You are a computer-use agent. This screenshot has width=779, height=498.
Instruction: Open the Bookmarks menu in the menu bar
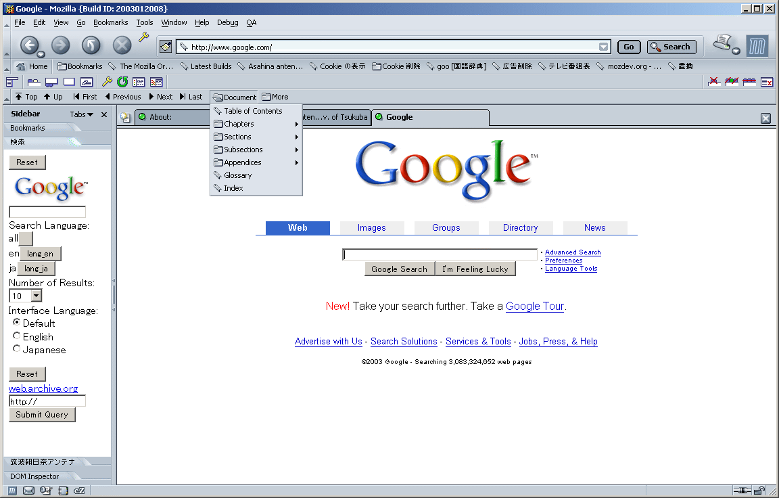(x=110, y=22)
